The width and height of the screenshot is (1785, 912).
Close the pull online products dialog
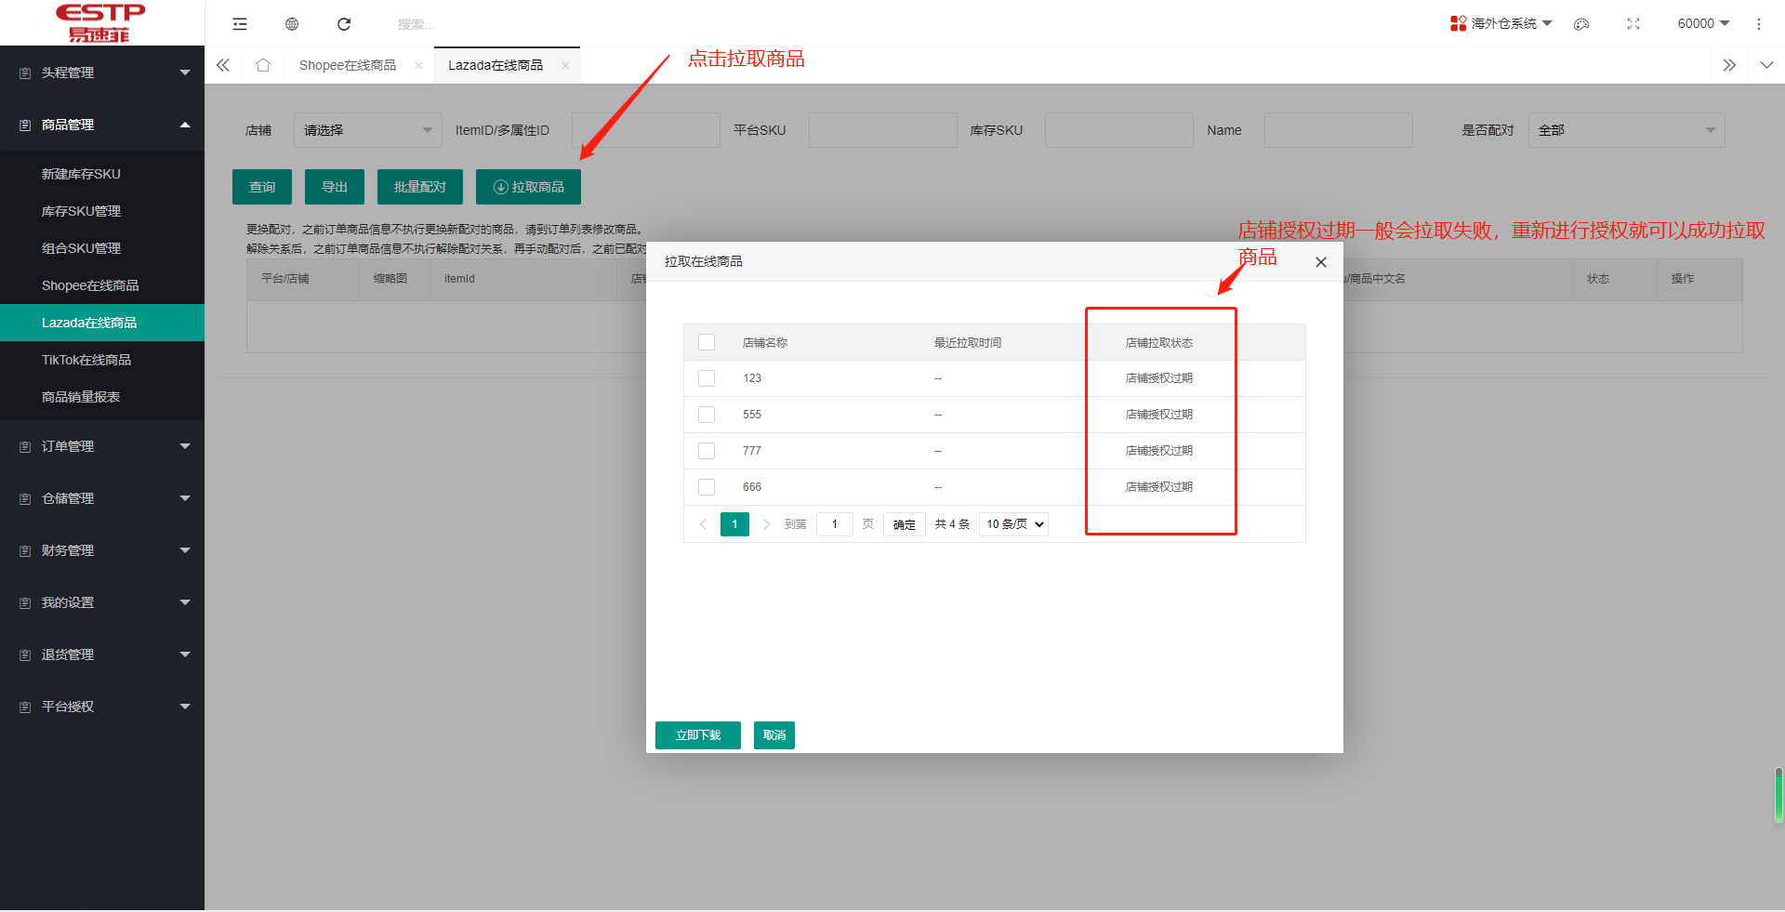pyautogui.click(x=1320, y=262)
